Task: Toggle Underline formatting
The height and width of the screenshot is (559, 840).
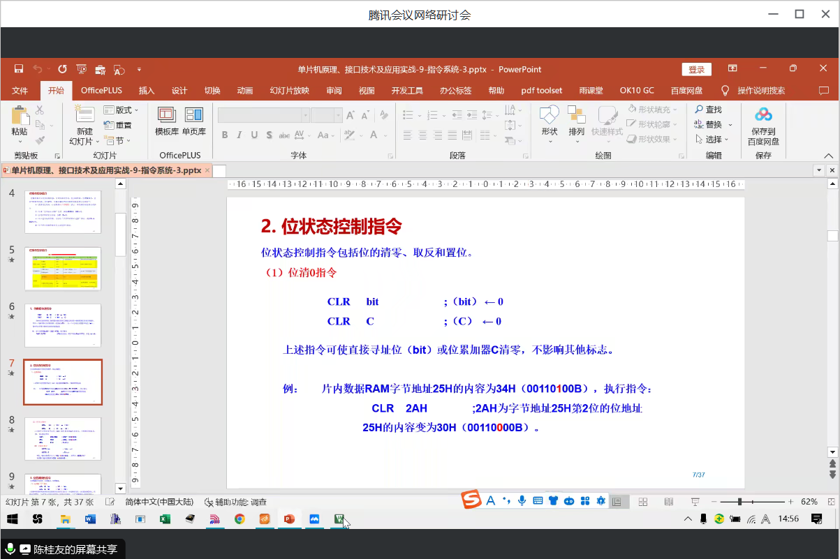Action: 254,135
